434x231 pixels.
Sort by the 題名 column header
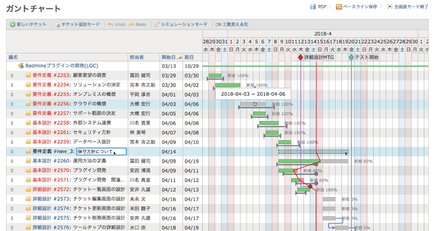(x=13, y=57)
